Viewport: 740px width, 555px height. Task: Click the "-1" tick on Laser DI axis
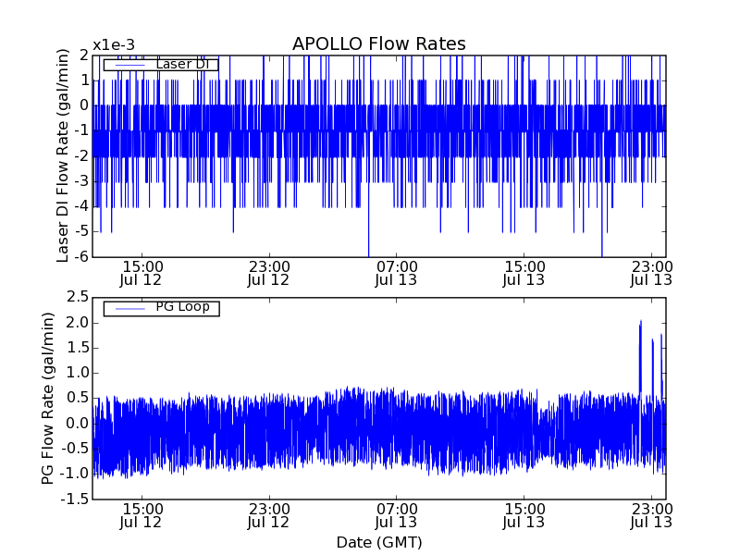pyautogui.click(x=81, y=130)
